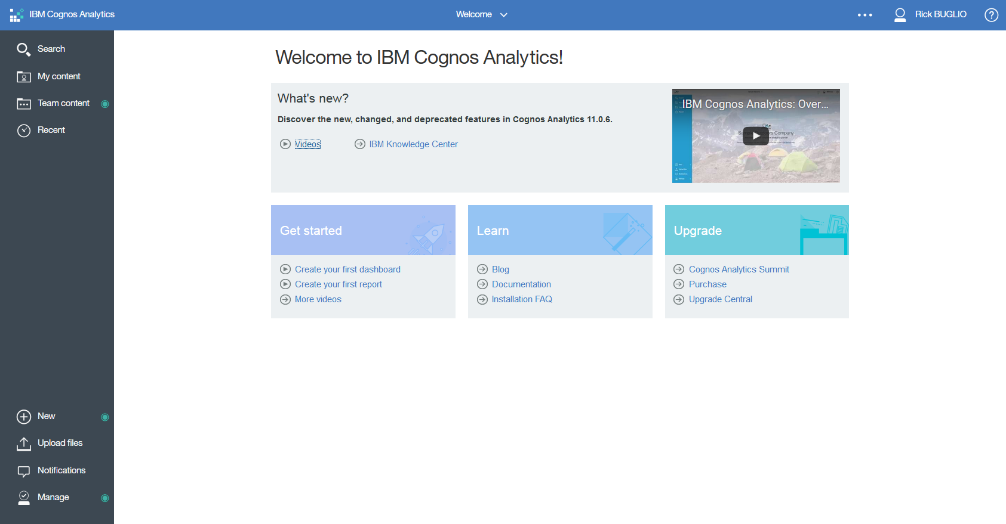The image size is (1006, 524).
Task: Play the IBM Cognos Analytics overview video
Action: coord(756,136)
